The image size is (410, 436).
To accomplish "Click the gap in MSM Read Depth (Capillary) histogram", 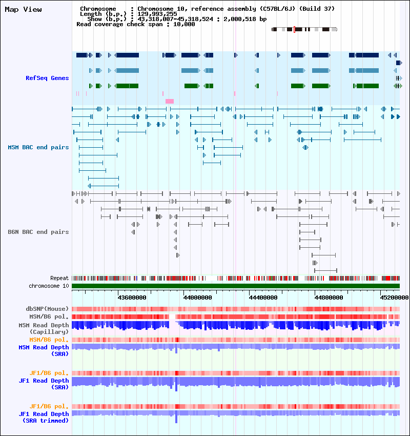I will [x=173, y=325].
